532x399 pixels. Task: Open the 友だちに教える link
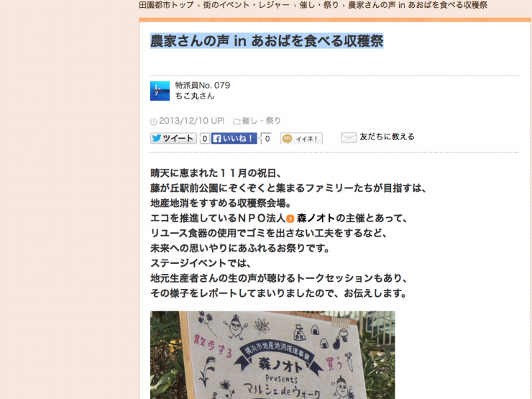(x=387, y=137)
